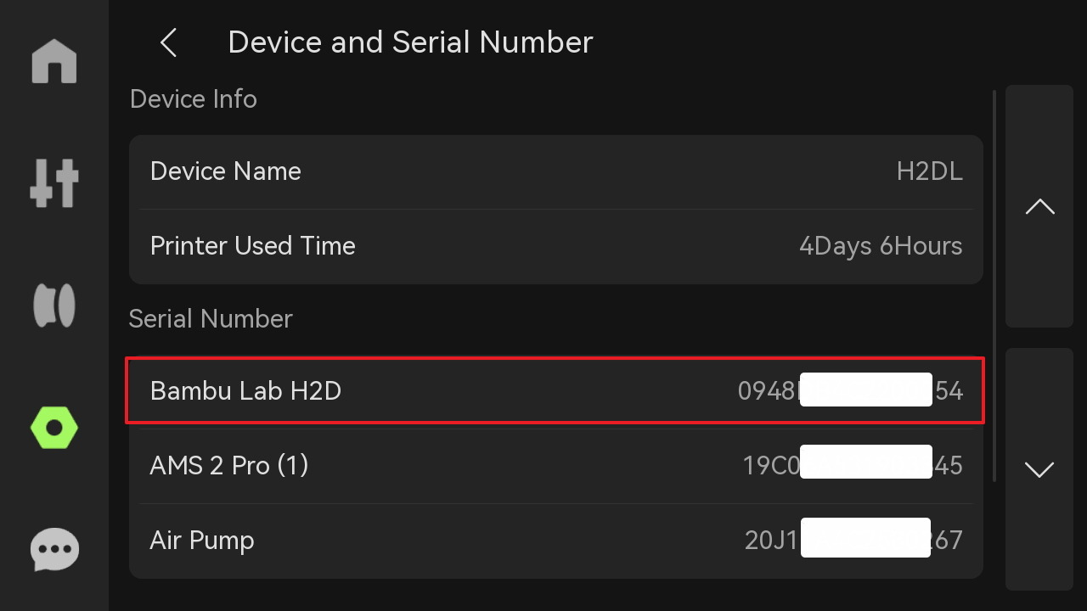This screenshot has height=611, width=1087.
Task: Click the Device Info section header
Action: (193, 99)
